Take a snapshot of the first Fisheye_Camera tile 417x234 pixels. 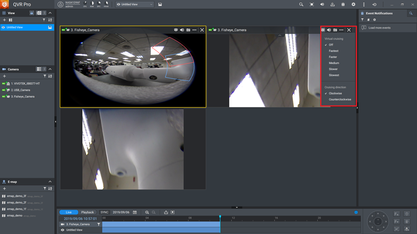tap(188, 30)
